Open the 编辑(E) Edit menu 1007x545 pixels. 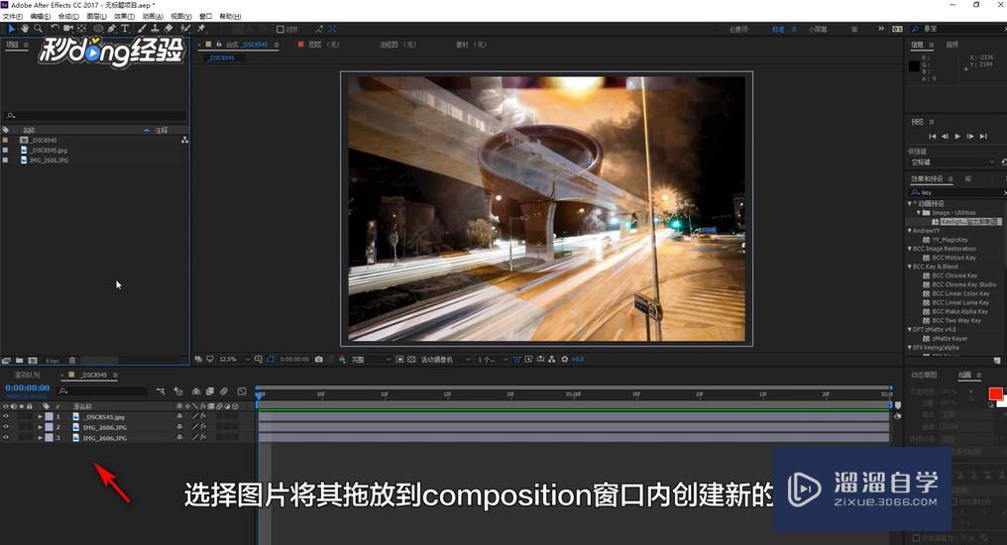click(x=40, y=16)
